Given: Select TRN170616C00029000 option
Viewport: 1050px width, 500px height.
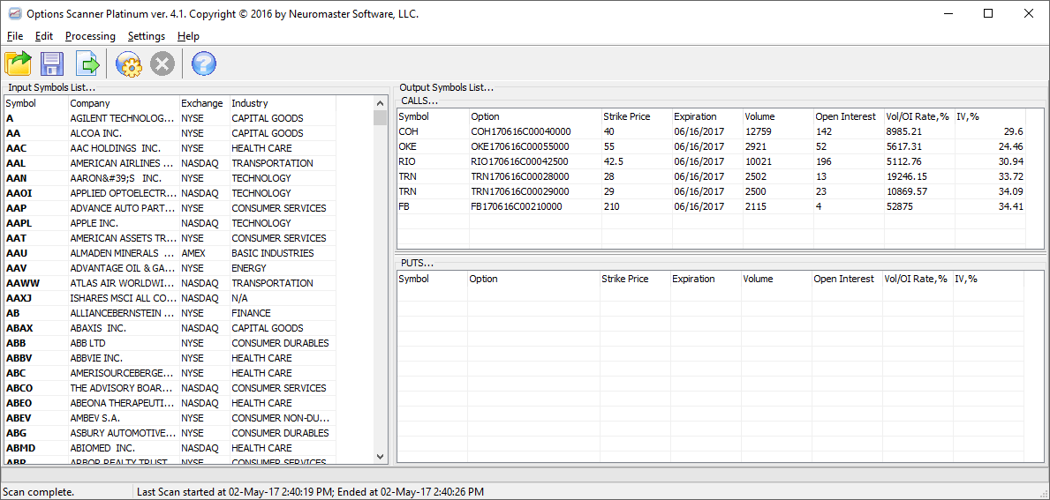Looking at the screenshot, I should [x=520, y=192].
